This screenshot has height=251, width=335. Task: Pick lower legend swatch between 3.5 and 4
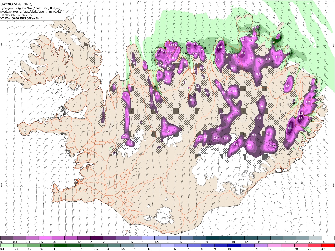(127, 246)
